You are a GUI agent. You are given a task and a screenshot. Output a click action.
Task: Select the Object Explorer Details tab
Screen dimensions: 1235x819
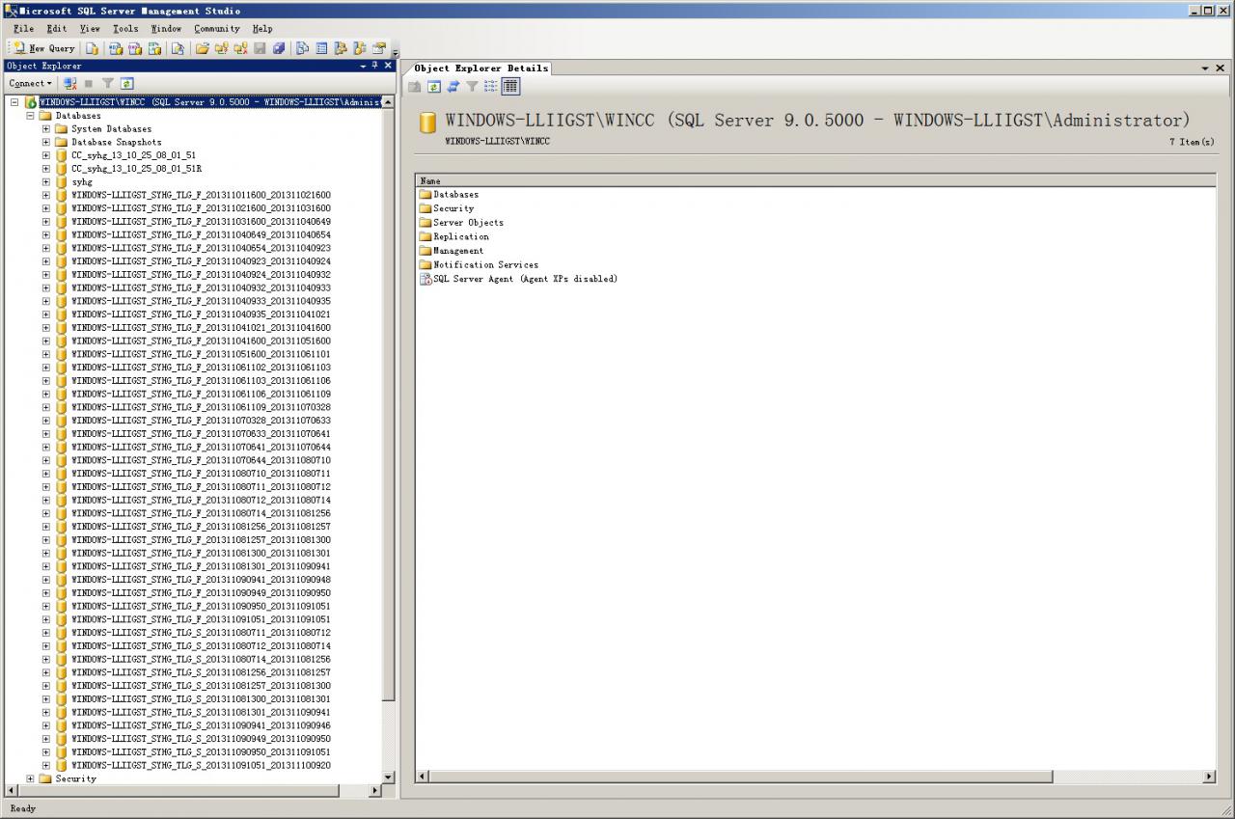(480, 68)
